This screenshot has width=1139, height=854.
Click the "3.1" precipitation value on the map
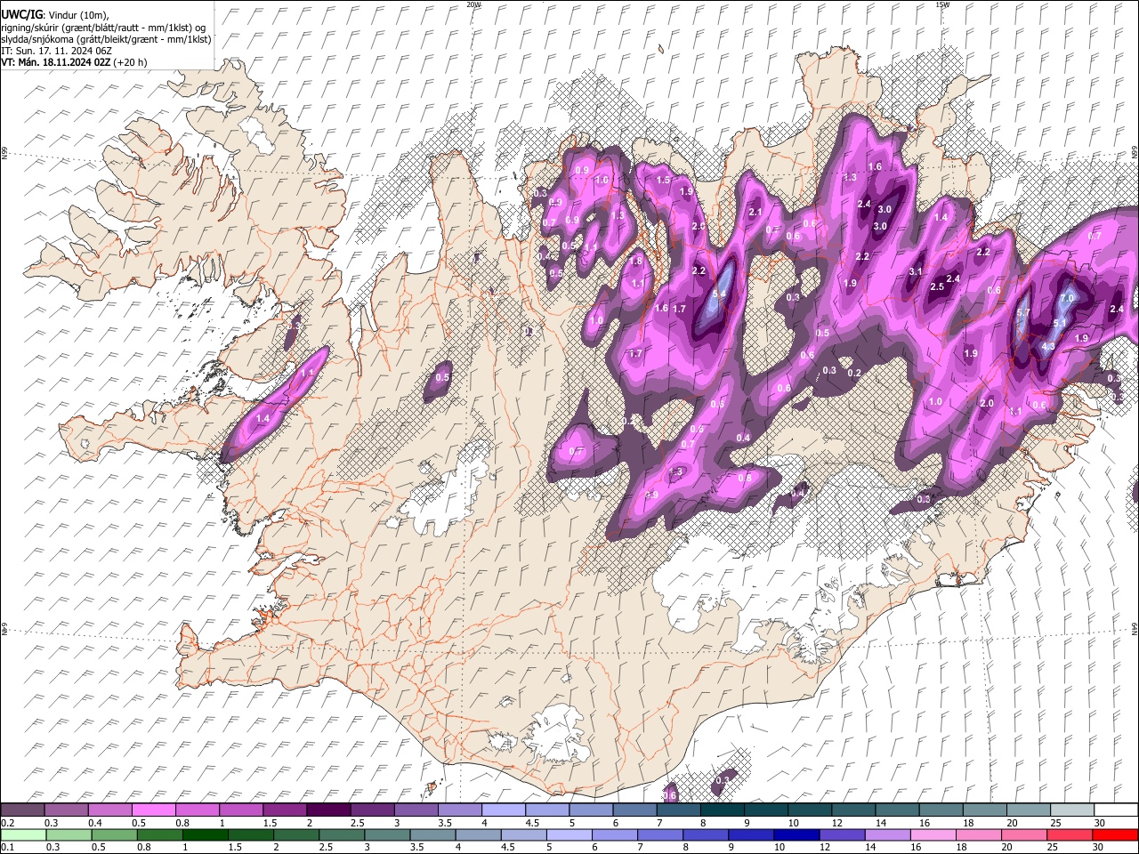pos(917,271)
